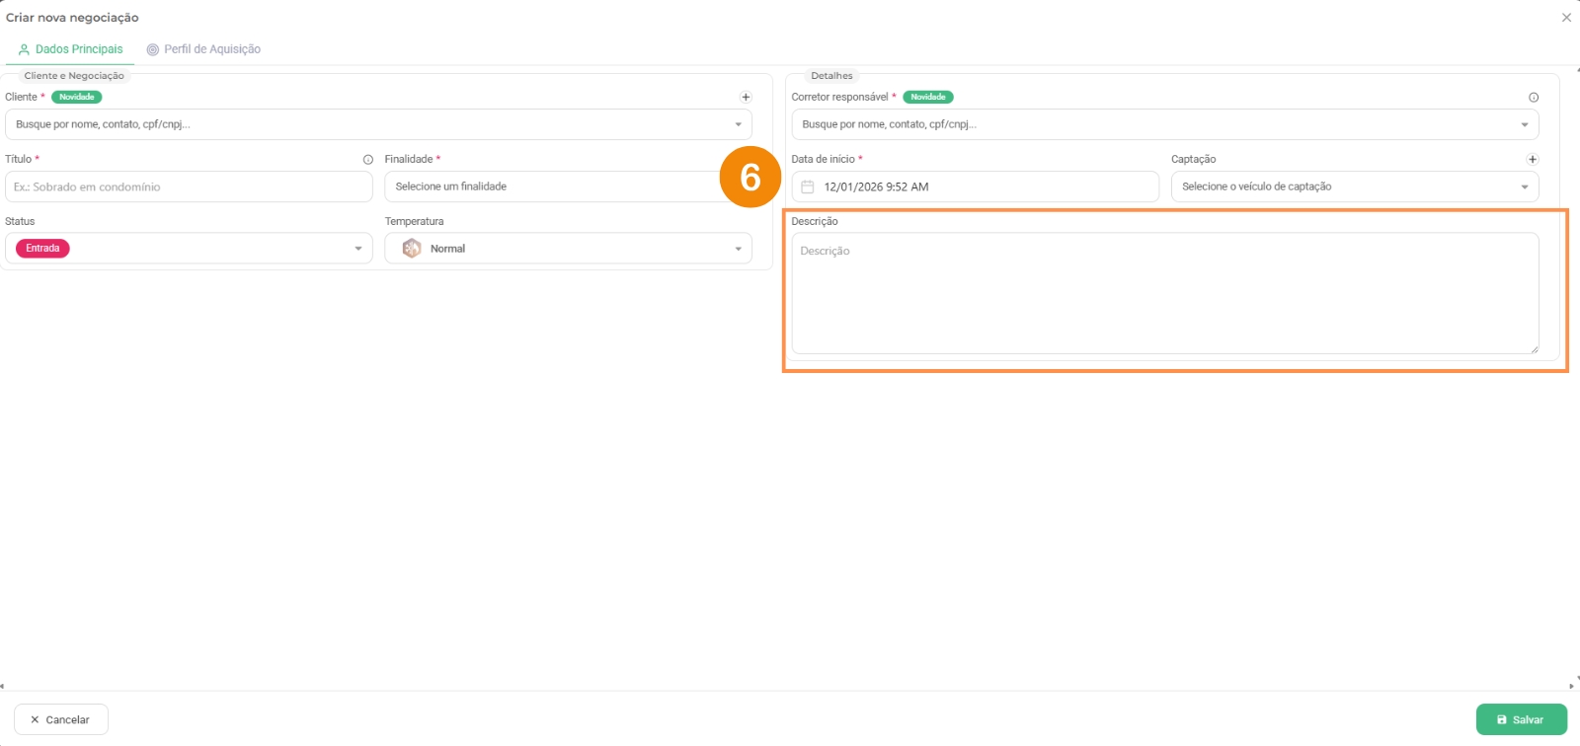Click the info icon beside Título
1580x746 pixels.
coord(367,159)
